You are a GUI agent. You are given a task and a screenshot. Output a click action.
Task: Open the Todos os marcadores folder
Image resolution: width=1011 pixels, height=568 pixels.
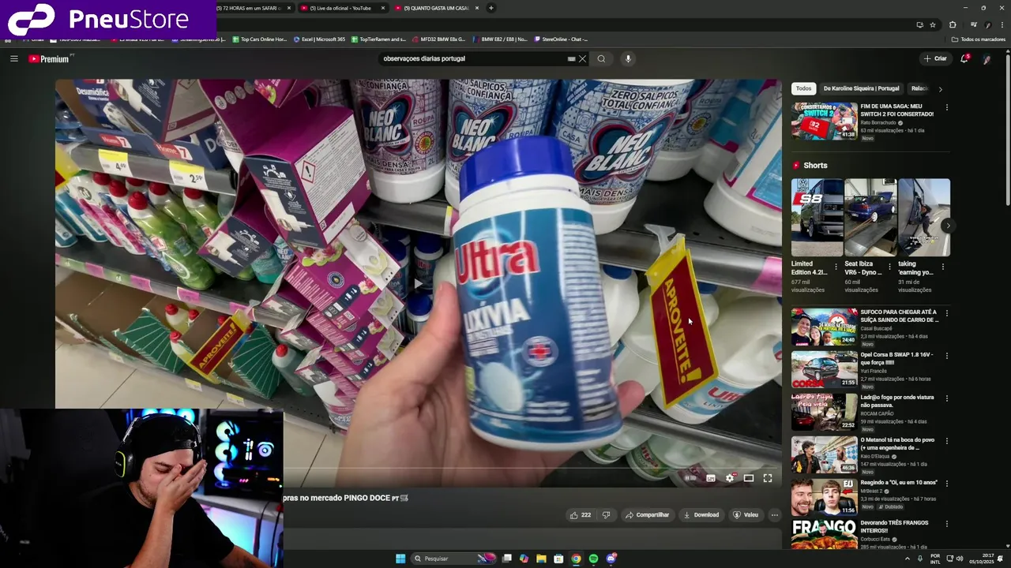[979, 39]
